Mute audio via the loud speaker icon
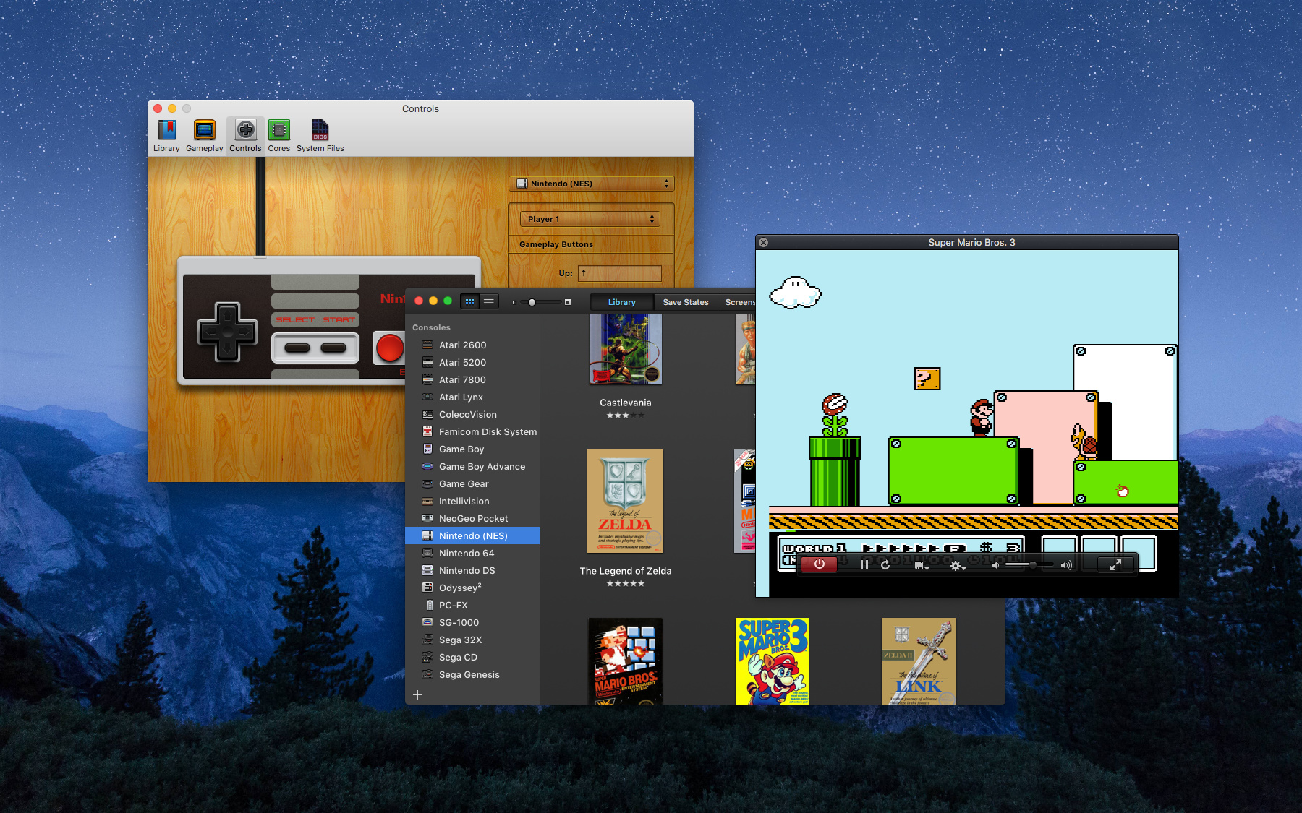This screenshot has height=813, width=1302. [1065, 564]
